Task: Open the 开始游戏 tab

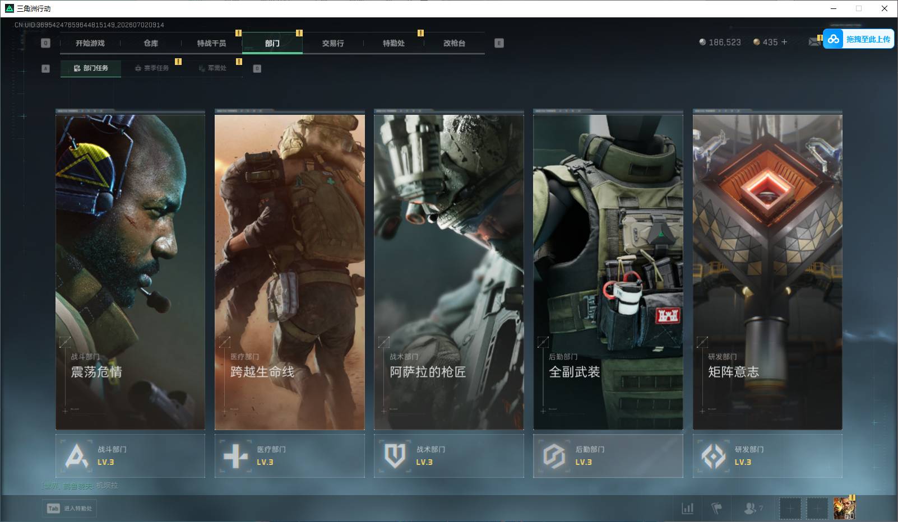Action: [x=90, y=43]
